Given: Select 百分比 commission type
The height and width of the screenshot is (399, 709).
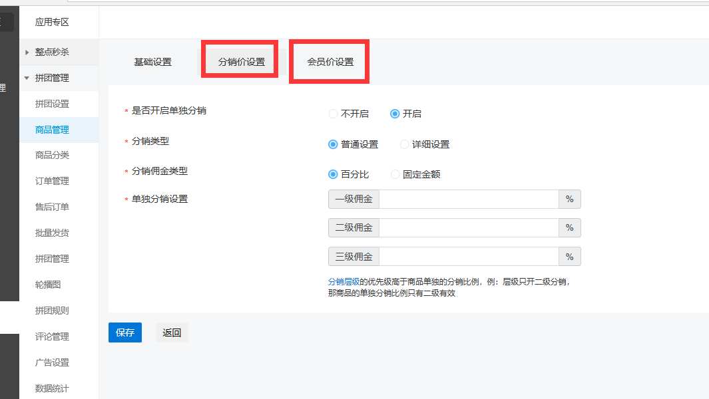Looking at the screenshot, I should [334, 174].
